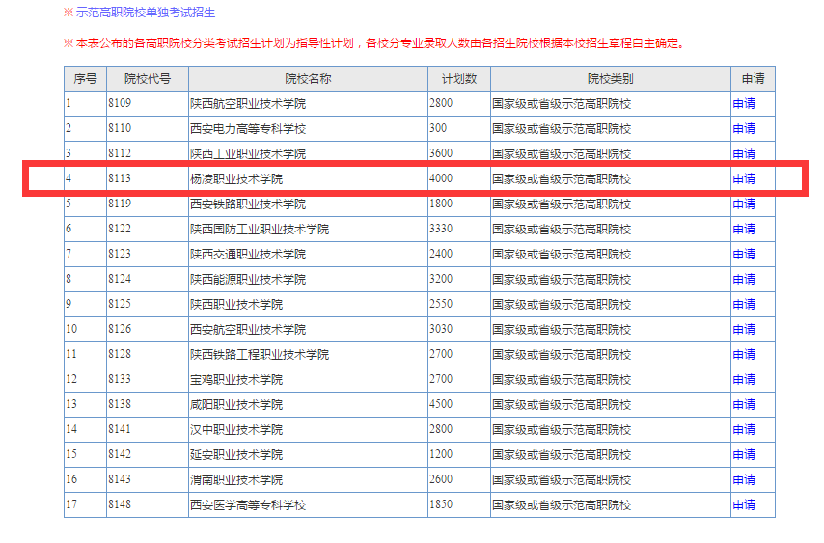Open 申请 for 陕西工业职业技术学院

pos(743,153)
